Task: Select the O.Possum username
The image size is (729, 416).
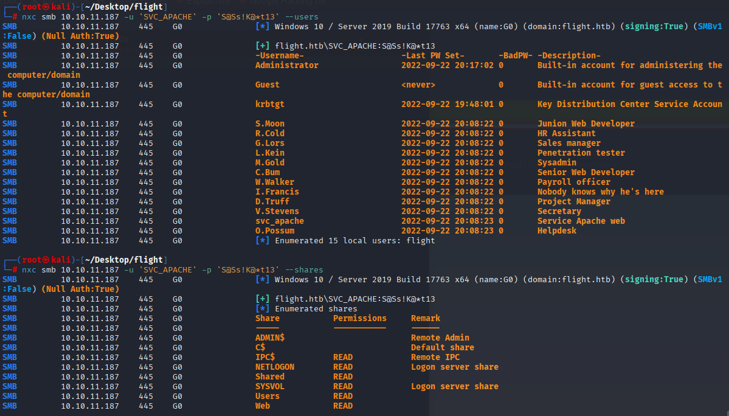Action: [x=275, y=232]
